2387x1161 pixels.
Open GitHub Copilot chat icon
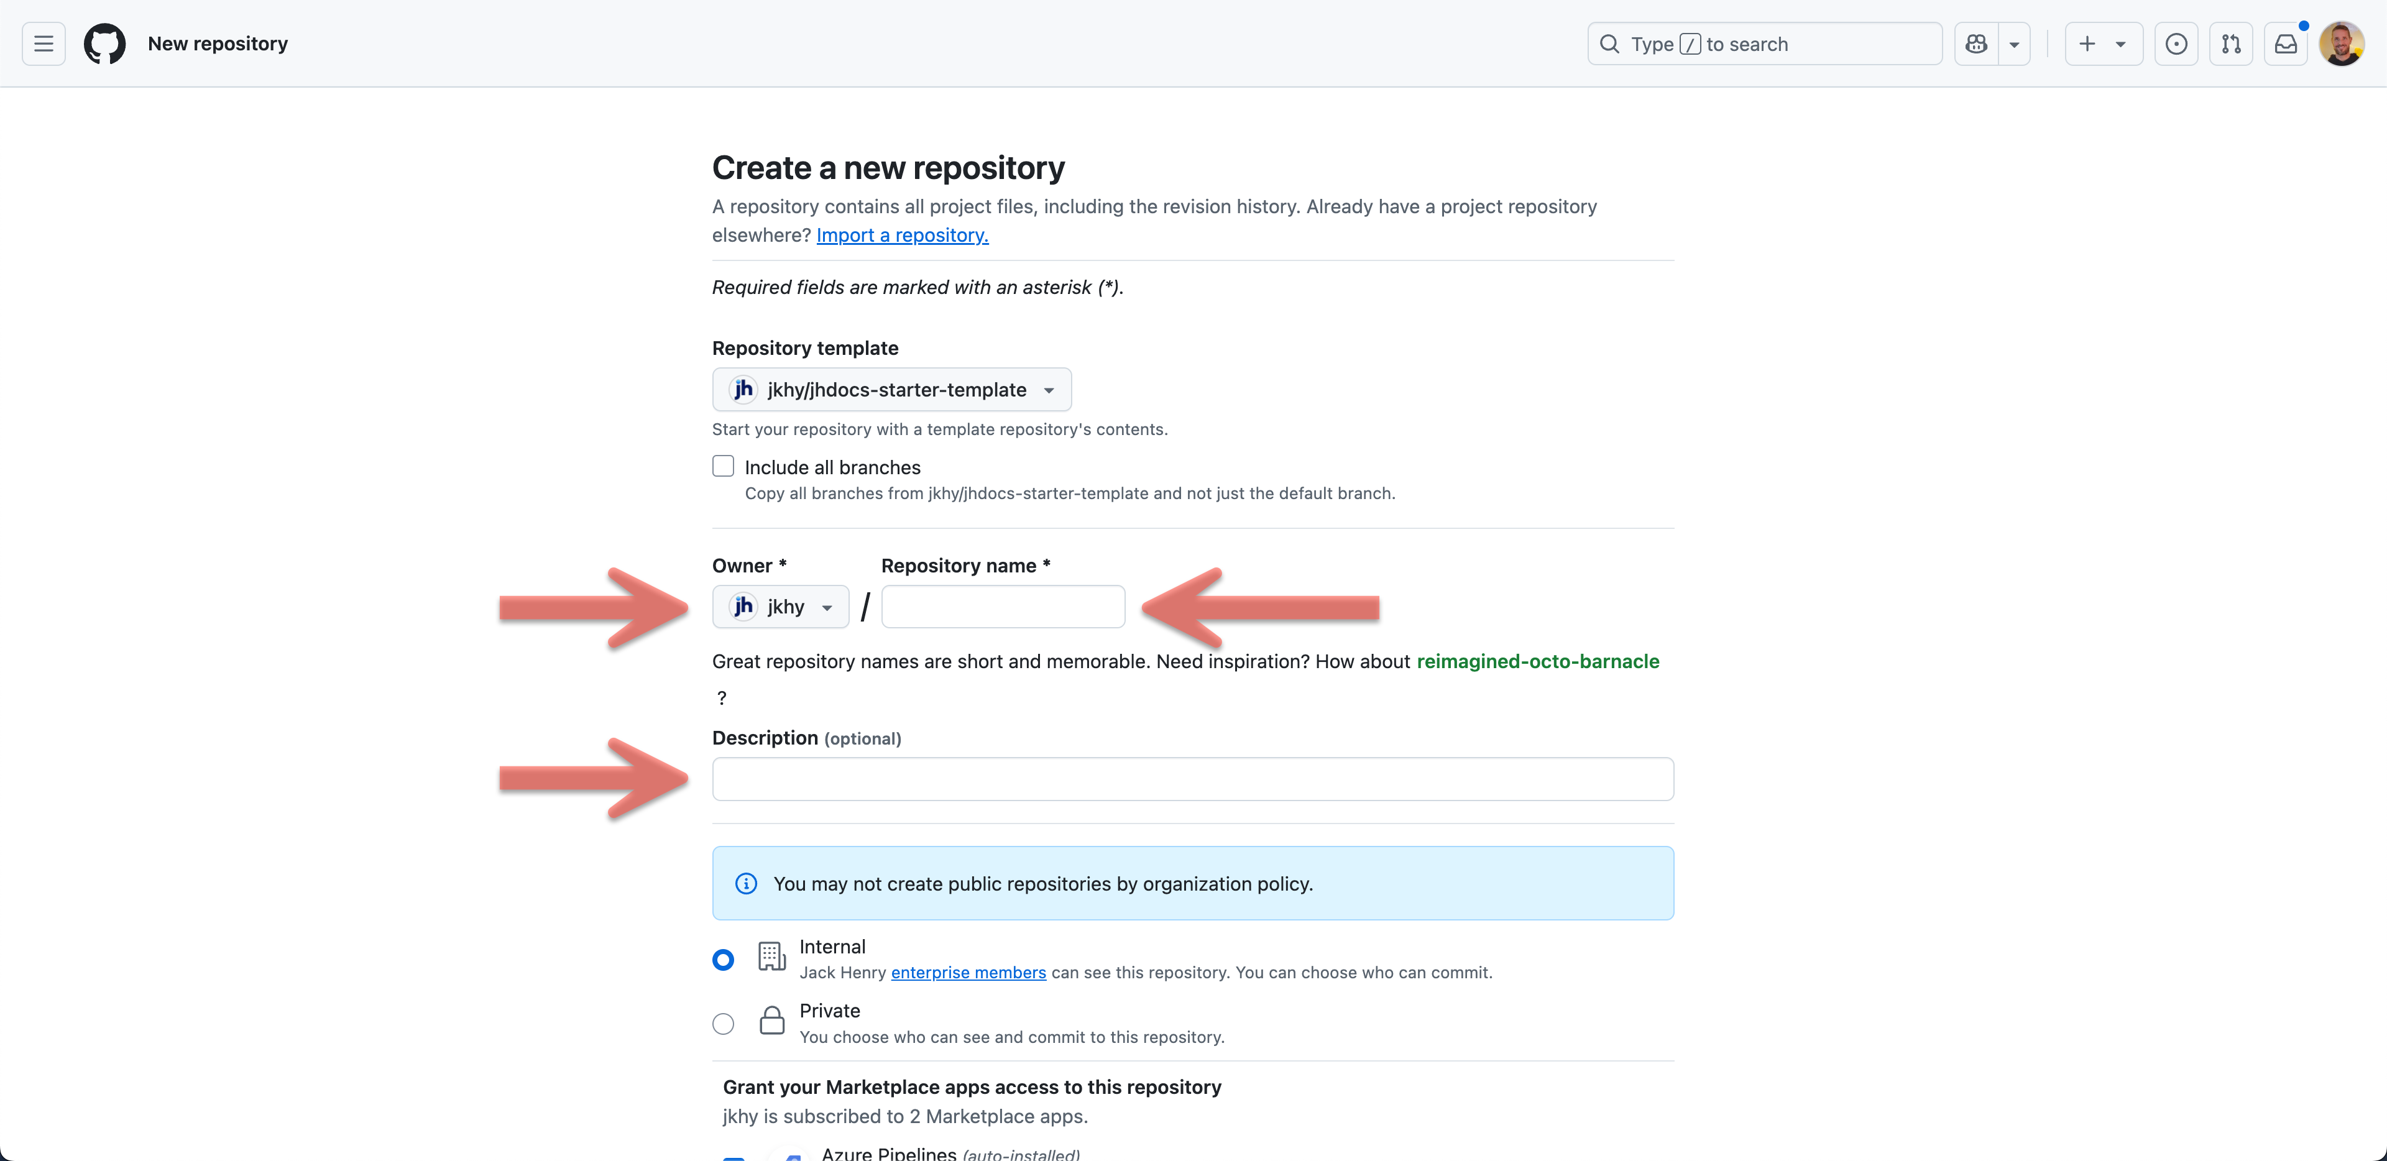1975,44
